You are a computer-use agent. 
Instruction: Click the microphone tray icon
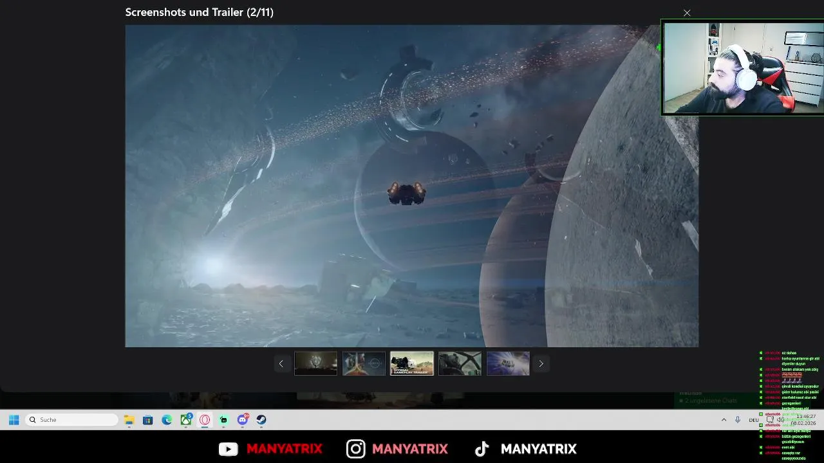[x=738, y=420]
